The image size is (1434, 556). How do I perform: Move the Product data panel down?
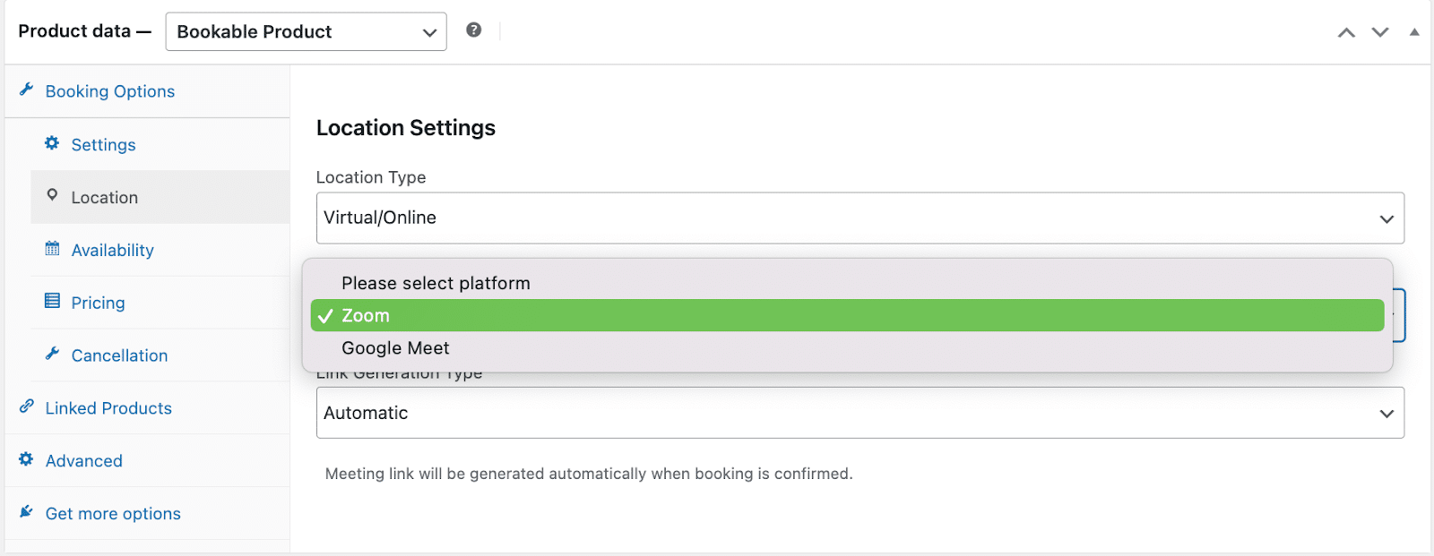[x=1380, y=32]
